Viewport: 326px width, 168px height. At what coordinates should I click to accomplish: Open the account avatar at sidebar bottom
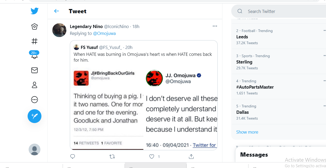click(x=35, y=149)
